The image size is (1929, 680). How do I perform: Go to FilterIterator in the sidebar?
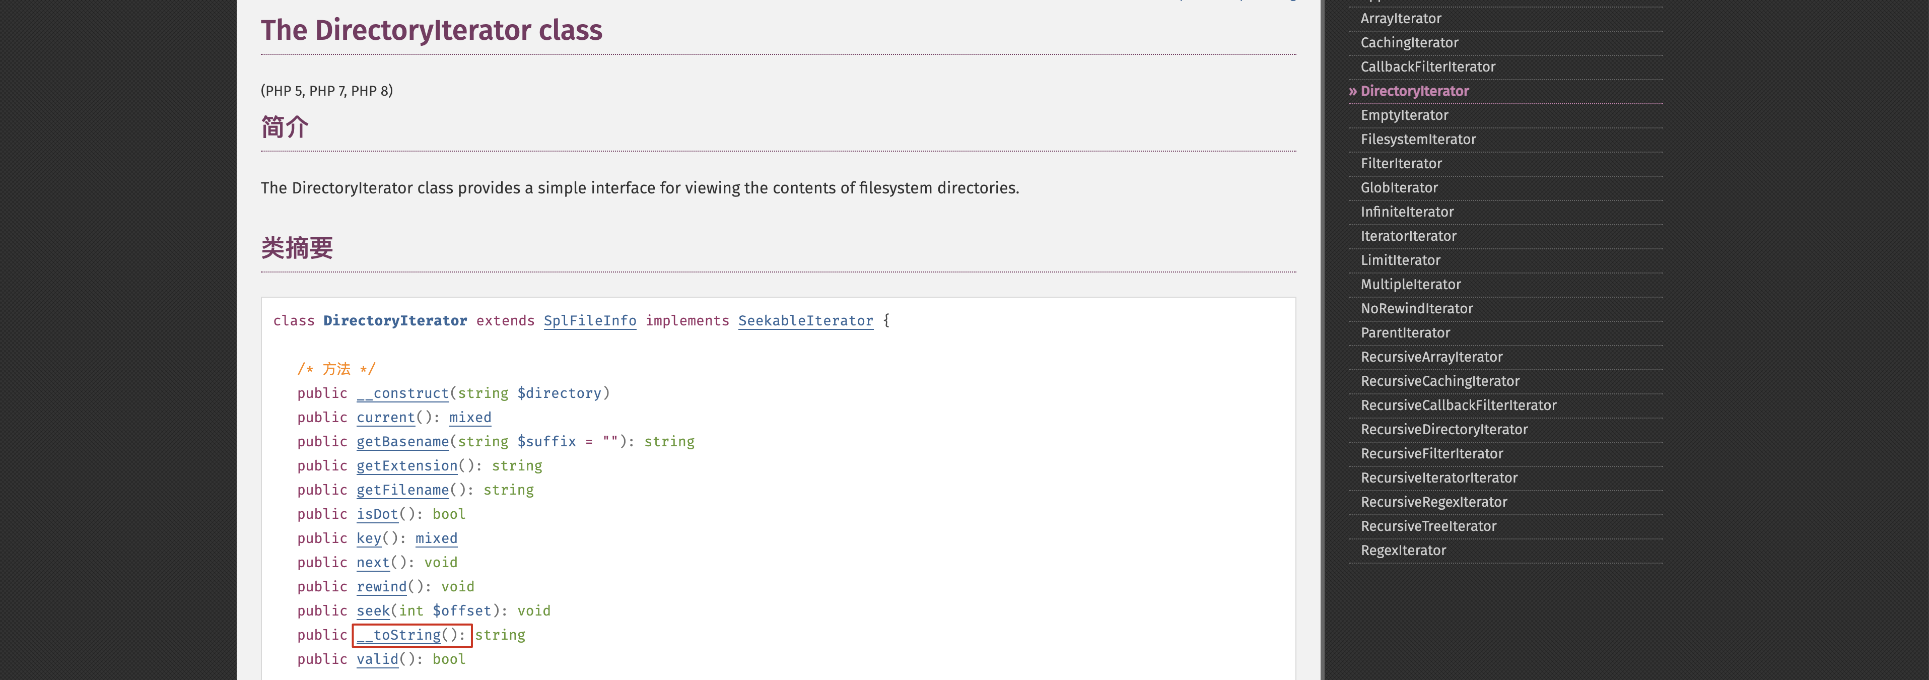1401,163
